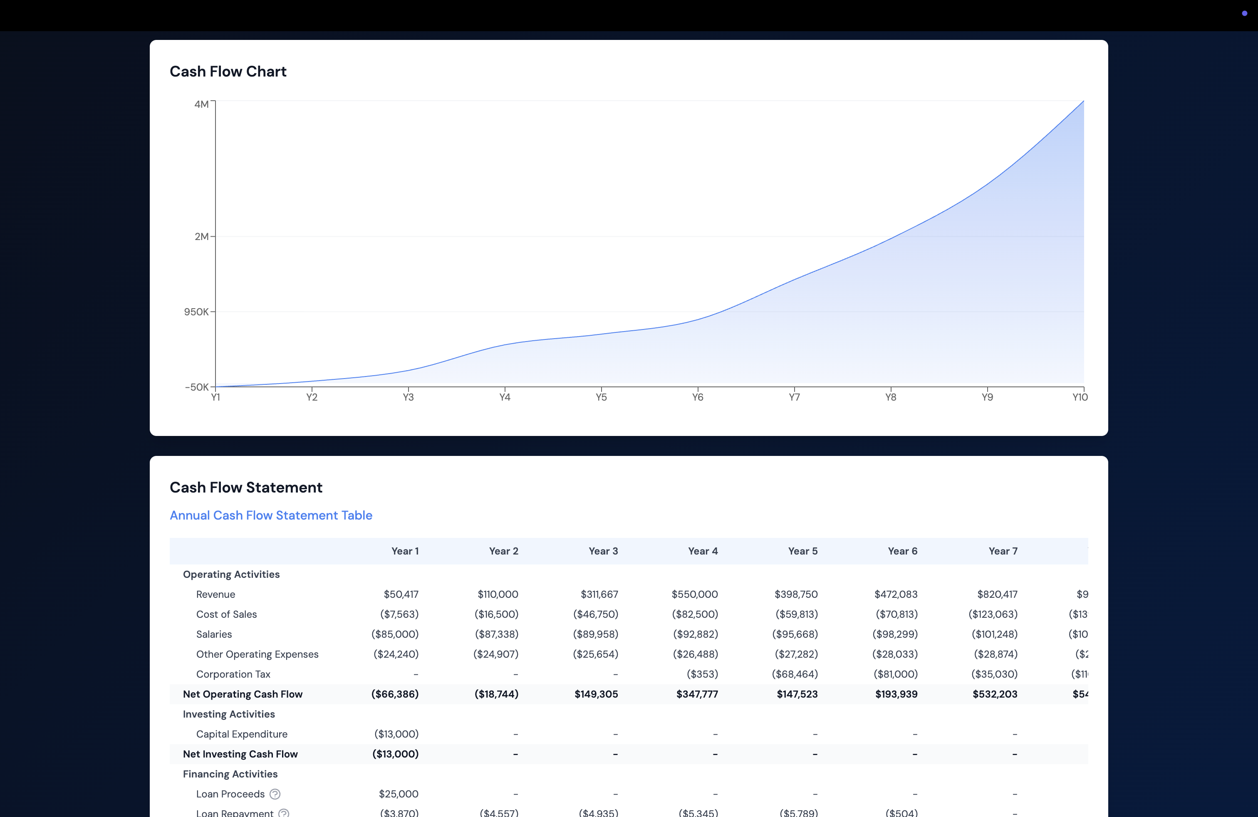Click the Operating Activities section heading
The height and width of the screenshot is (817, 1258).
[x=231, y=574]
